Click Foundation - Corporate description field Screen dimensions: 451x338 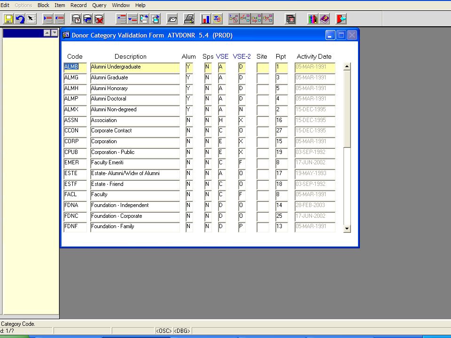coord(135,216)
